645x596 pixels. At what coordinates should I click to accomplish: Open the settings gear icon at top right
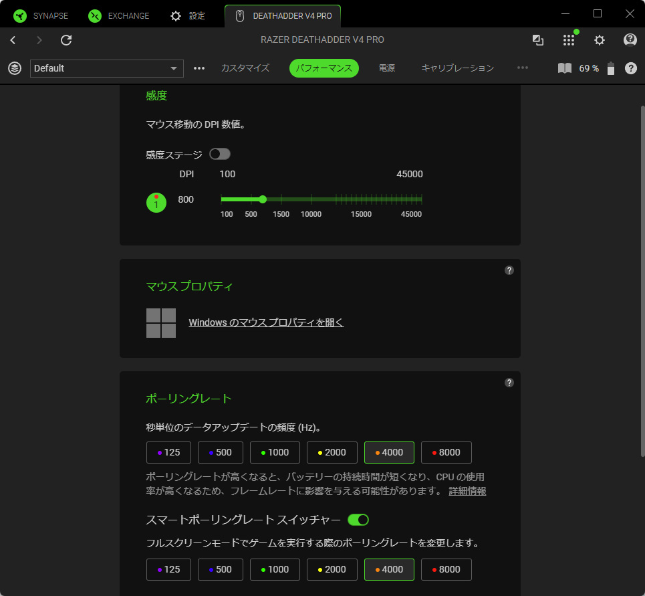coord(600,40)
